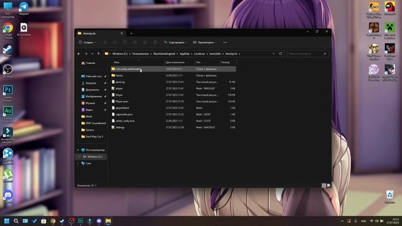Open Chrome from the taskbar
Screen dimensions: 402x226
click(53, 221)
